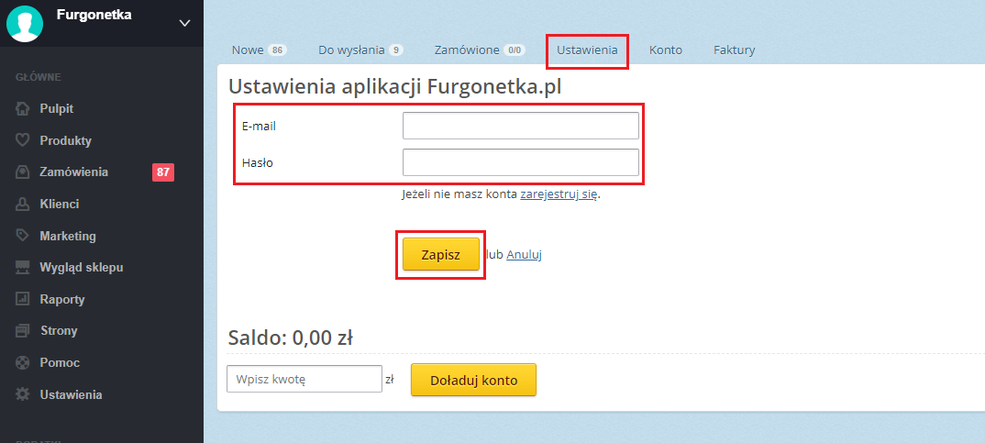Click the Zapisz button
Image resolution: width=985 pixels, height=443 pixels.
tap(441, 254)
